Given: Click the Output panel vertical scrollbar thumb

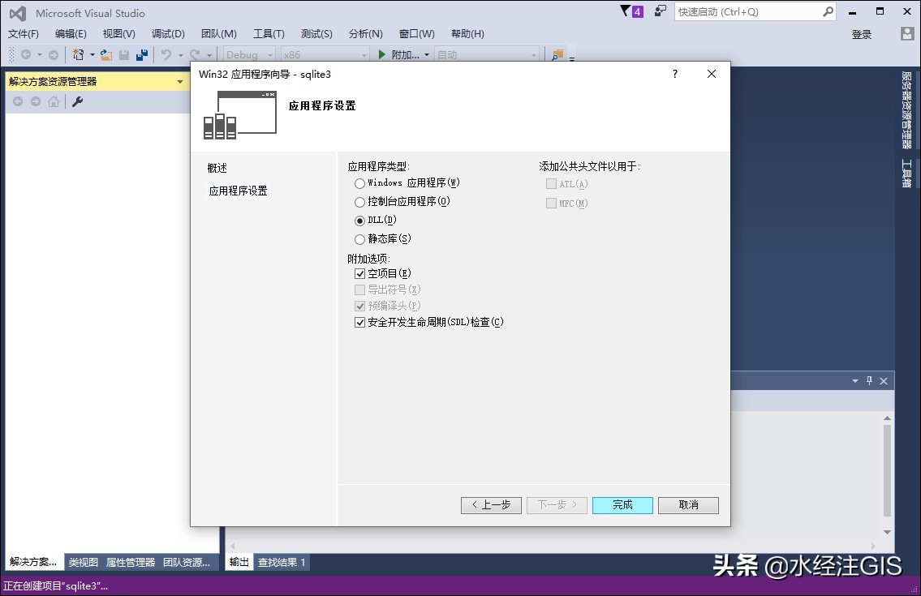Looking at the screenshot, I should click(x=887, y=470).
